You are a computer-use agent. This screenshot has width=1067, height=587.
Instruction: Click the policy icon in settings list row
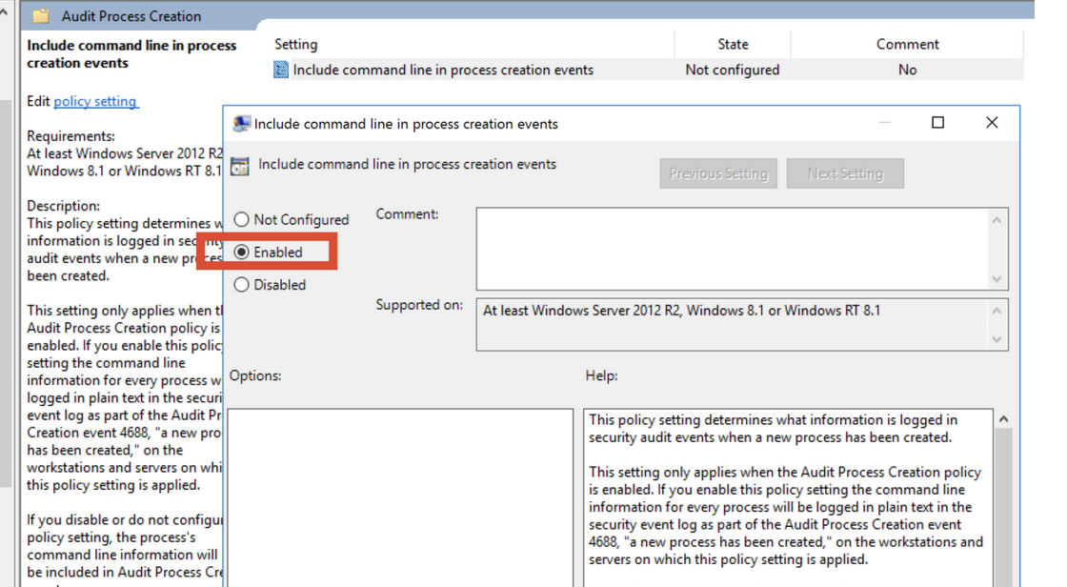point(280,70)
